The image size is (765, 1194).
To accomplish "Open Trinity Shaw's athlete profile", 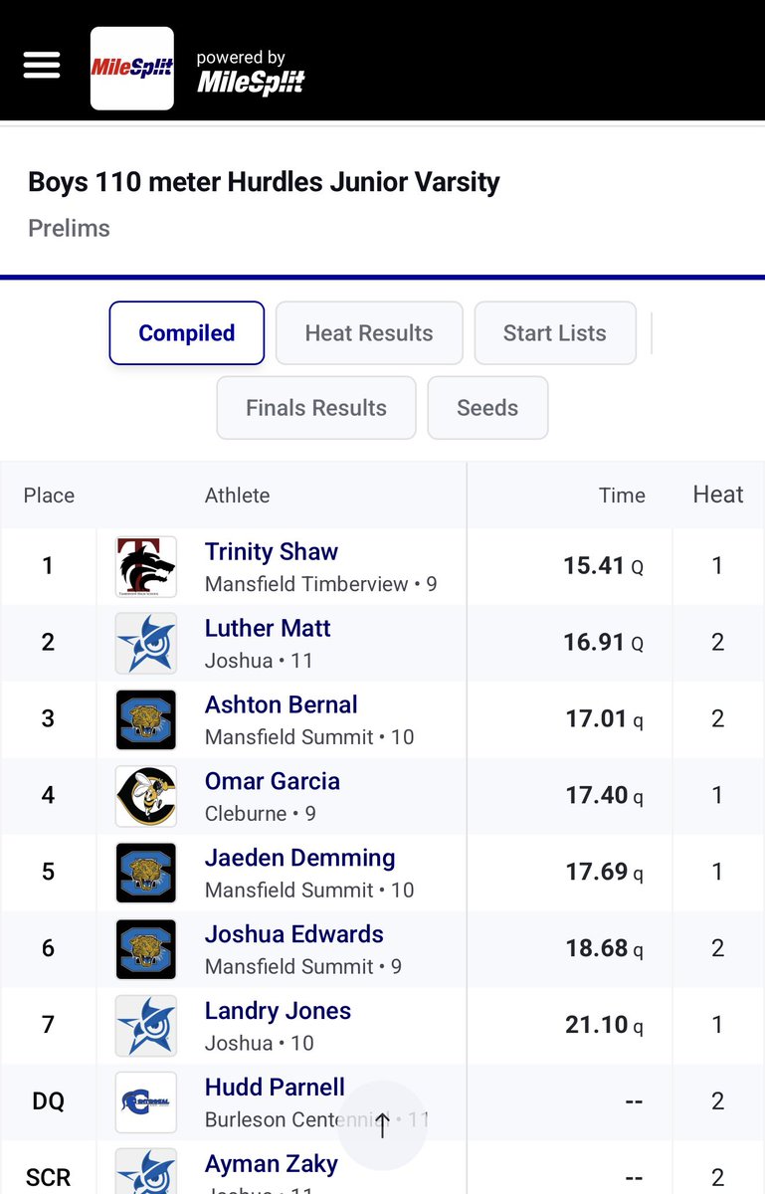I will (272, 552).
